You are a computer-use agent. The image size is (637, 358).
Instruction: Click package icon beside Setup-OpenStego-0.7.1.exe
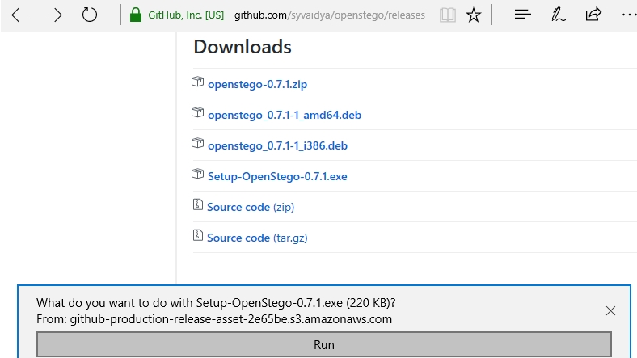(197, 174)
